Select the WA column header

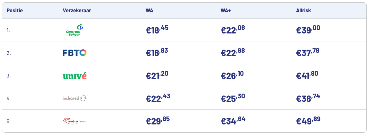tap(149, 11)
